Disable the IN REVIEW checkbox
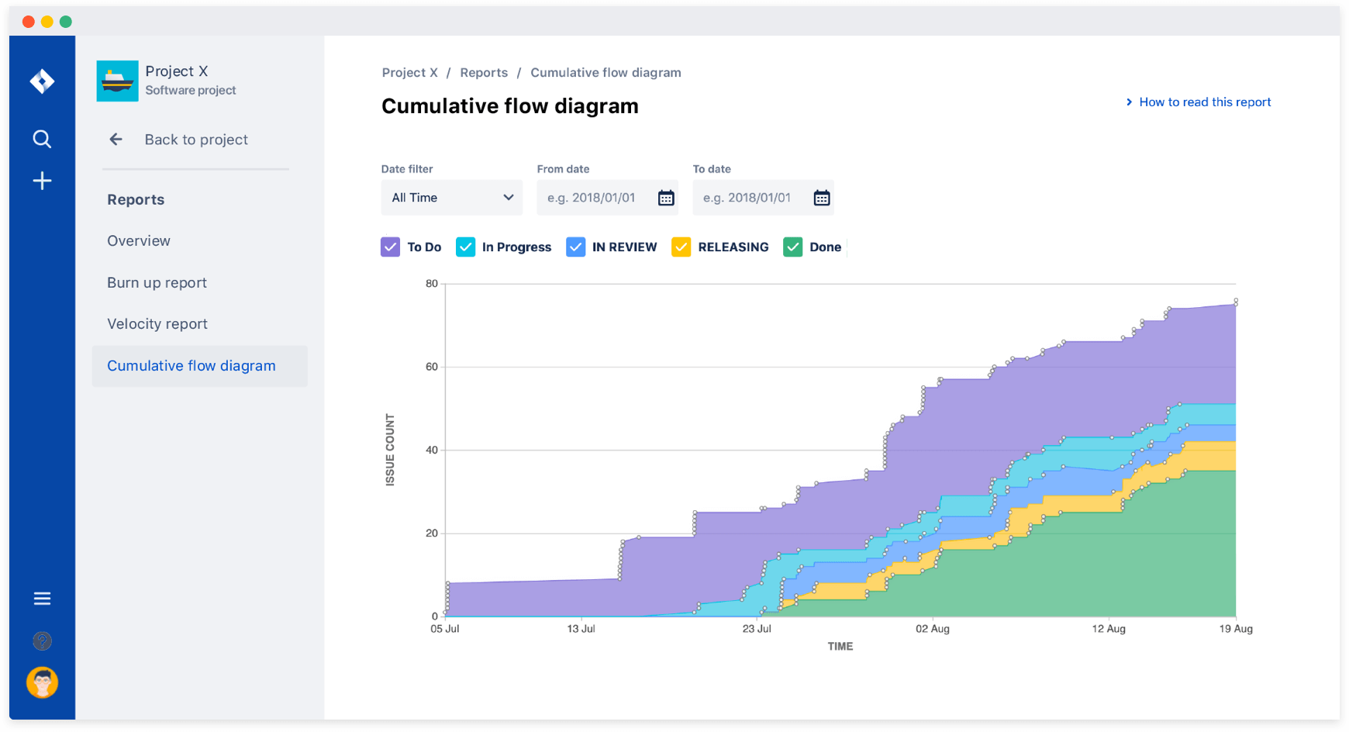The image size is (1349, 732). [575, 247]
